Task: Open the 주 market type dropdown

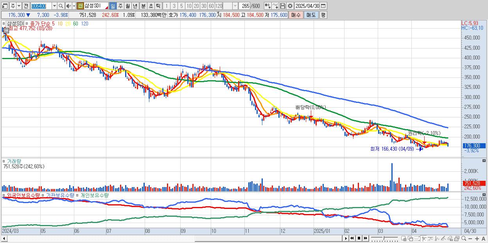Action: (x=19, y=6)
